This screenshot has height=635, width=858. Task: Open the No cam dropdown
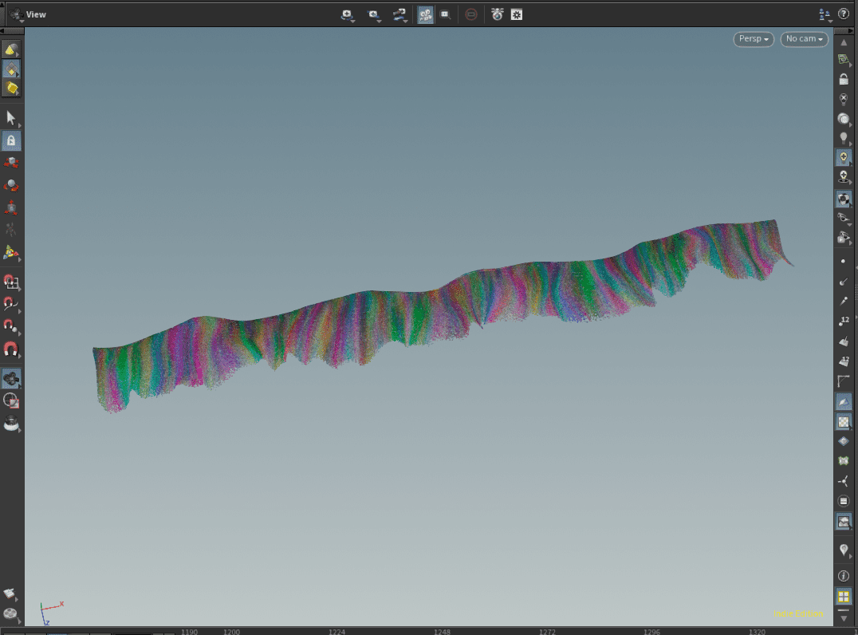[804, 38]
